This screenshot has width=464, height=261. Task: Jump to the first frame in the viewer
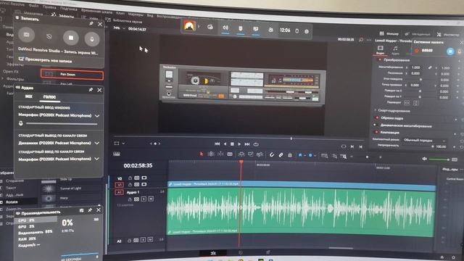(217, 144)
